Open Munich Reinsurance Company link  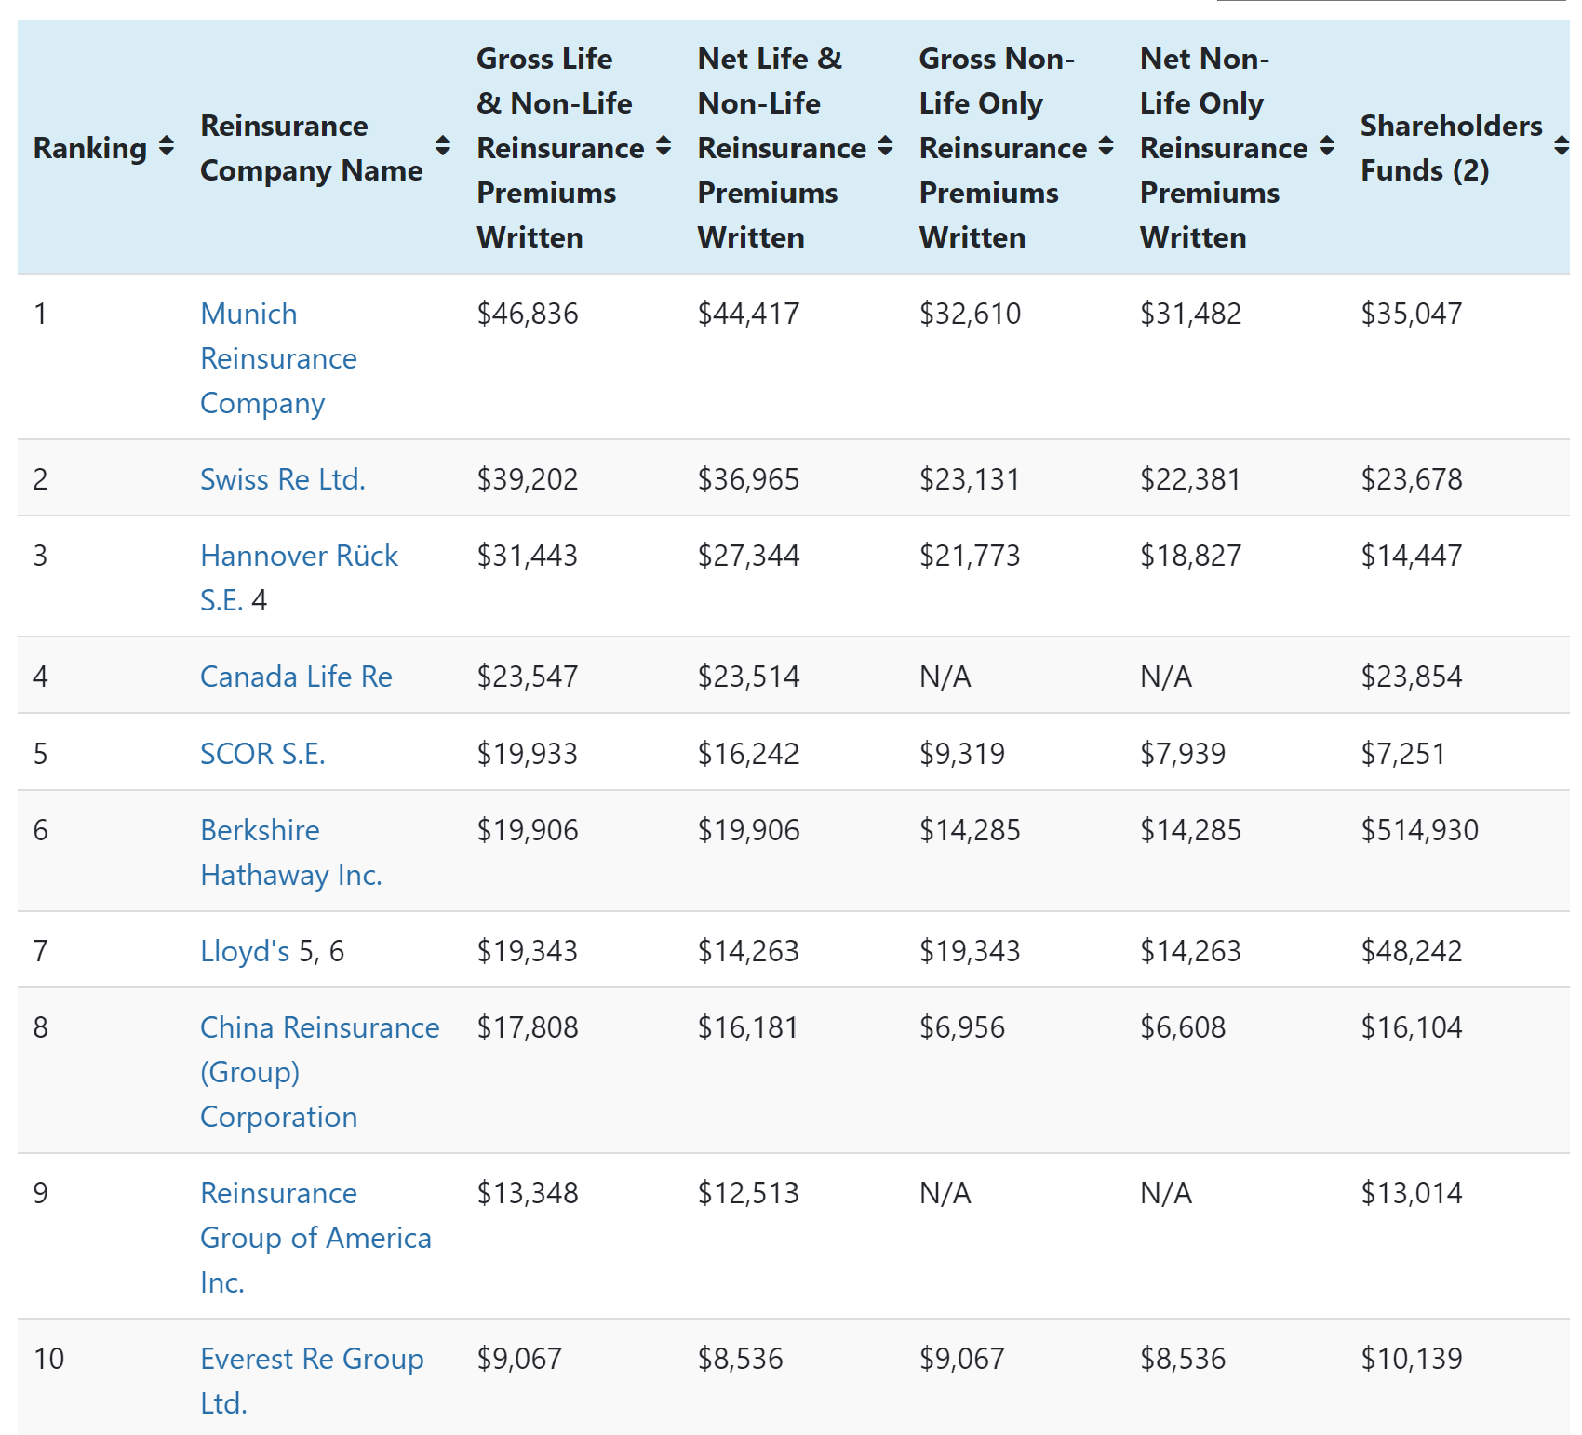[x=278, y=358]
